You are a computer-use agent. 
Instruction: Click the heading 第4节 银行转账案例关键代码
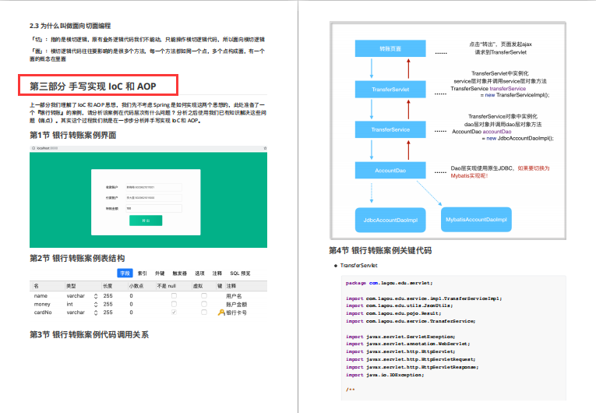pos(380,250)
